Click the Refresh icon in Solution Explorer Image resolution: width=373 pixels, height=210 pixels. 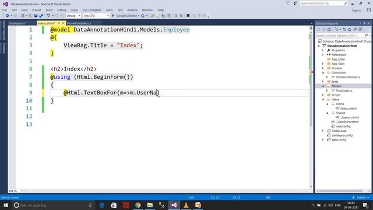click(x=350, y=30)
